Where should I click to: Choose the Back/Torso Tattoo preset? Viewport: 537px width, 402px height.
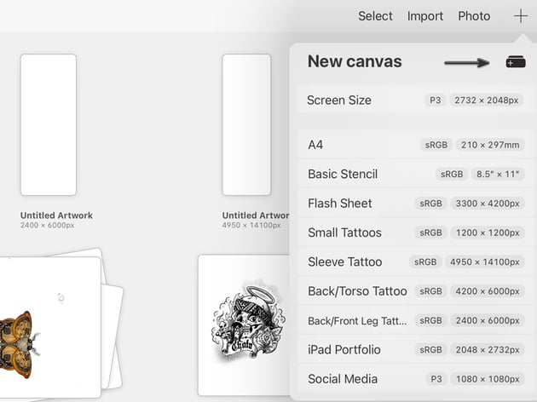[x=415, y=291]
